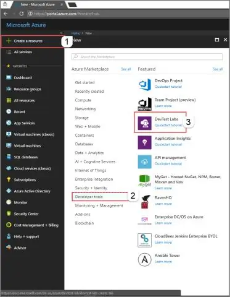Click the Search the Marketplace field
The image size is (230, 297).
pos(147,57)
